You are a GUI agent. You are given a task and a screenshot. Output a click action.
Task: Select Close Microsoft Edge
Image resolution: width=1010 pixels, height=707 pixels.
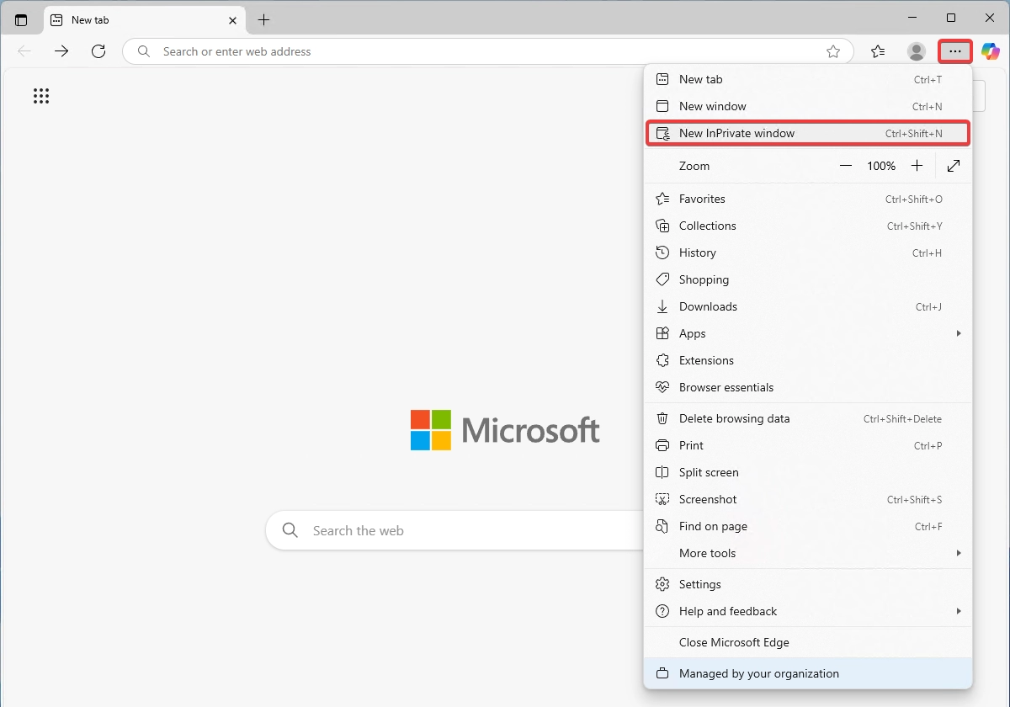pyautogui.click(x=808, y=642)
